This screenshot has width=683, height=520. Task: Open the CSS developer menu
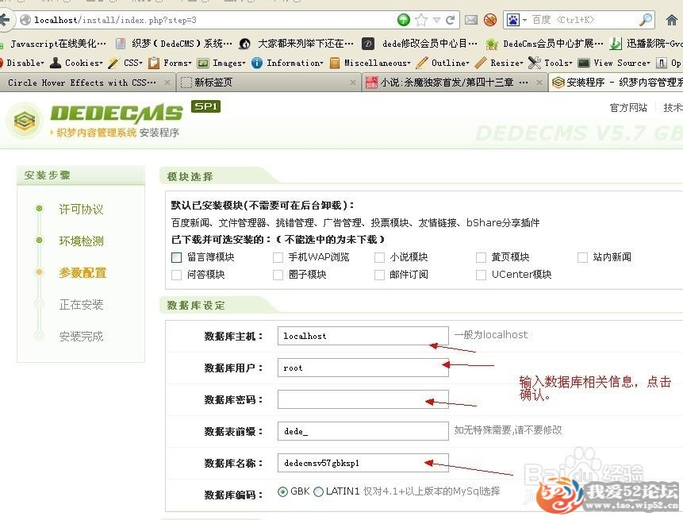[125, 64]
